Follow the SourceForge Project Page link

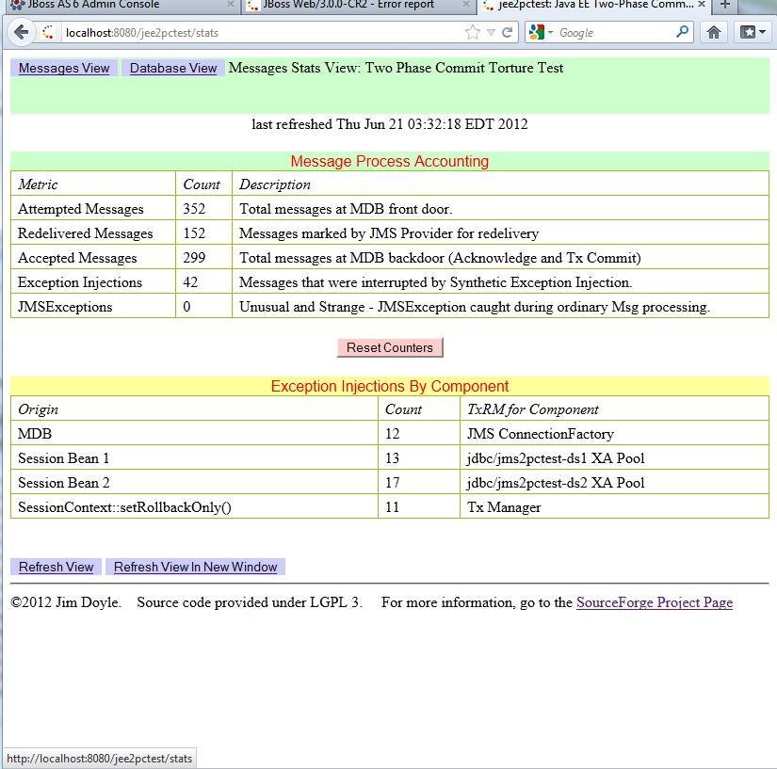click(x=654, y=602)
